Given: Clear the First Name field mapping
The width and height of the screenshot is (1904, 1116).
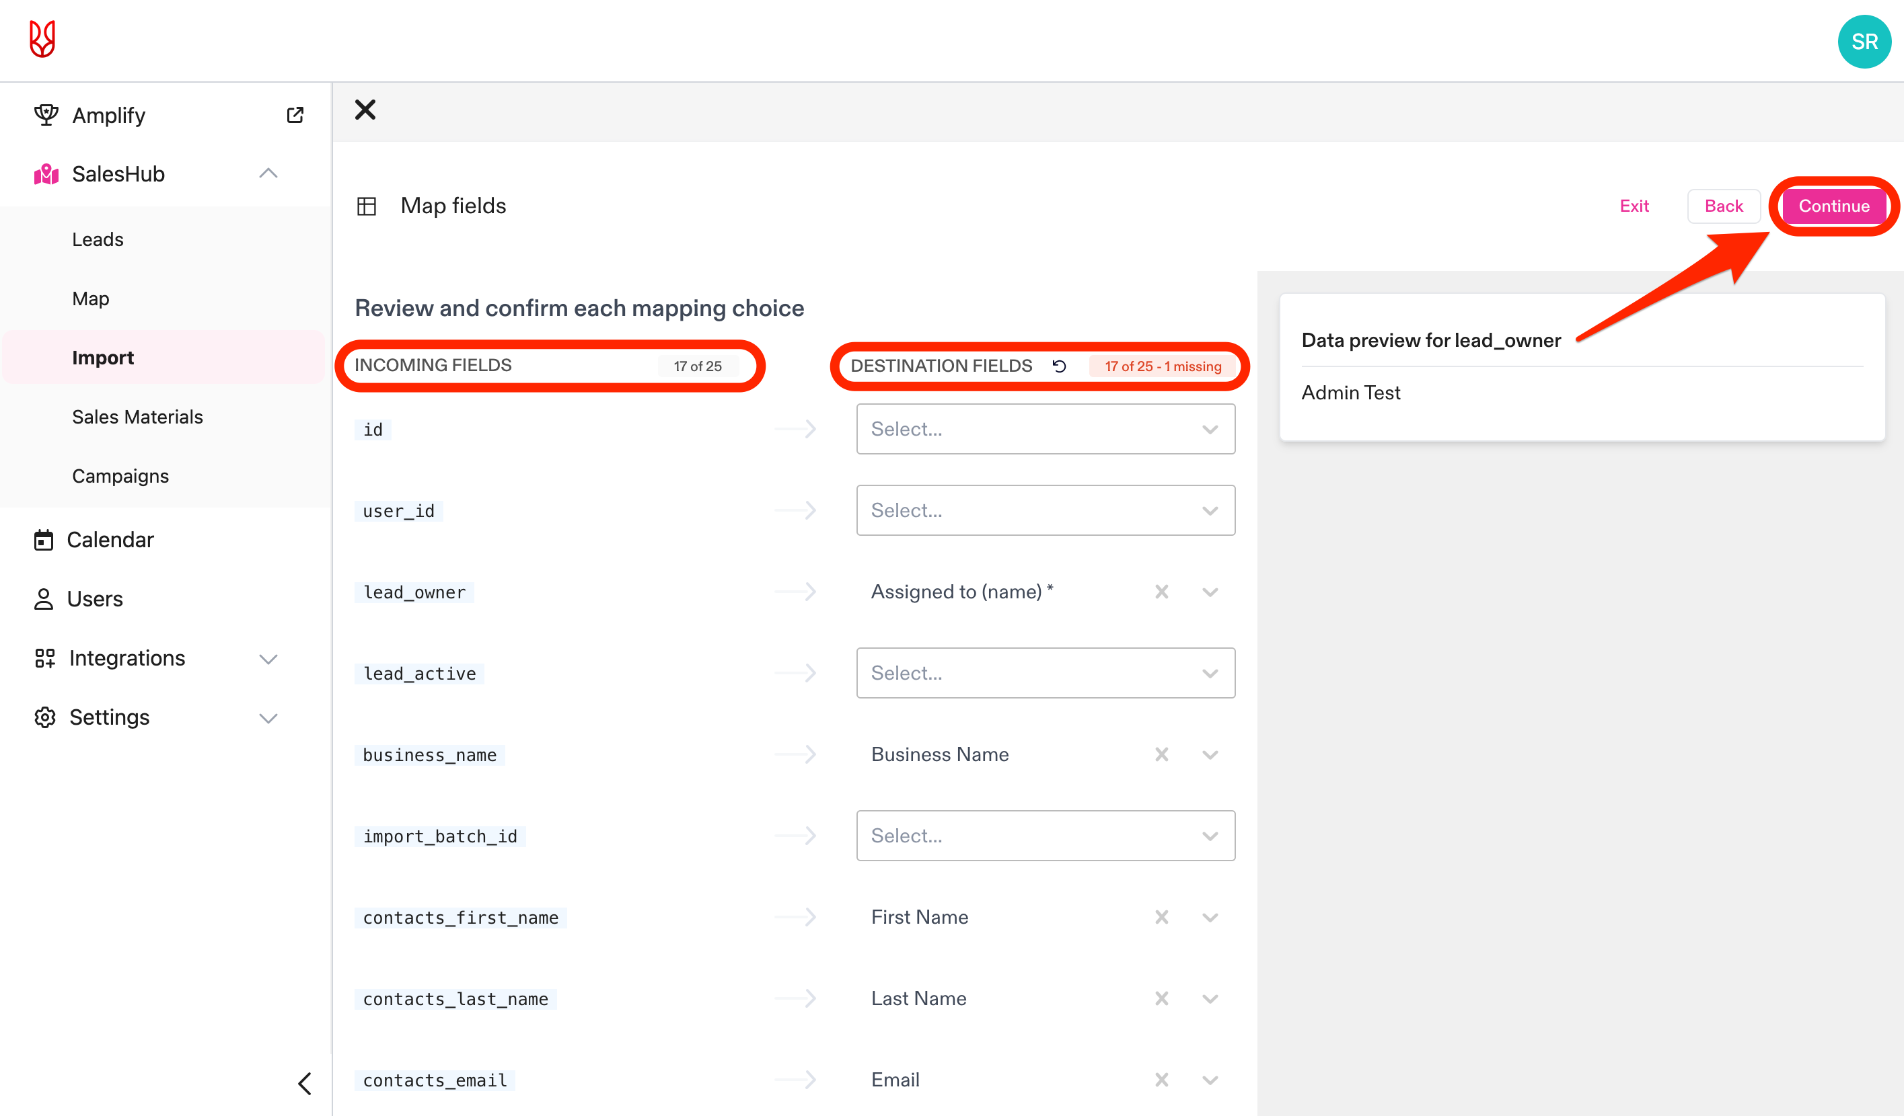Looking at the screenshot, I should 1161,916.
